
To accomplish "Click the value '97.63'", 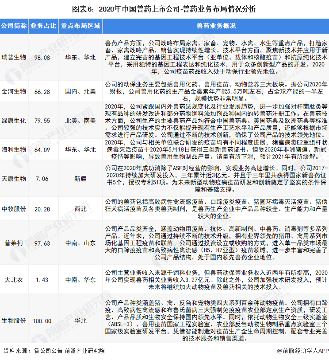I will (x=42, y=243).
